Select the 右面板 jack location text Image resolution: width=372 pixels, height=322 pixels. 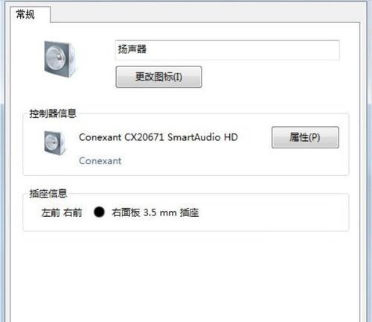tap(126, 212)
